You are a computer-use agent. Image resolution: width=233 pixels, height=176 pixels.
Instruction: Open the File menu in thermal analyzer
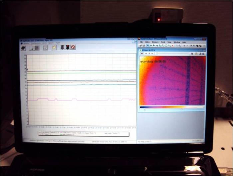pos(141,42)
